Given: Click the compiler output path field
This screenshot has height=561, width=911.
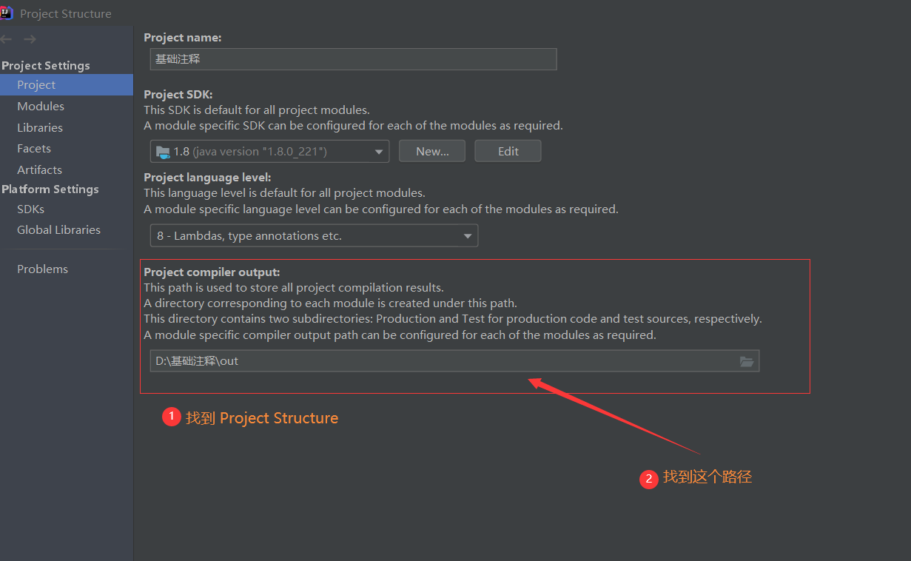Looking at the screenshot, I should [x=454, y=361].
